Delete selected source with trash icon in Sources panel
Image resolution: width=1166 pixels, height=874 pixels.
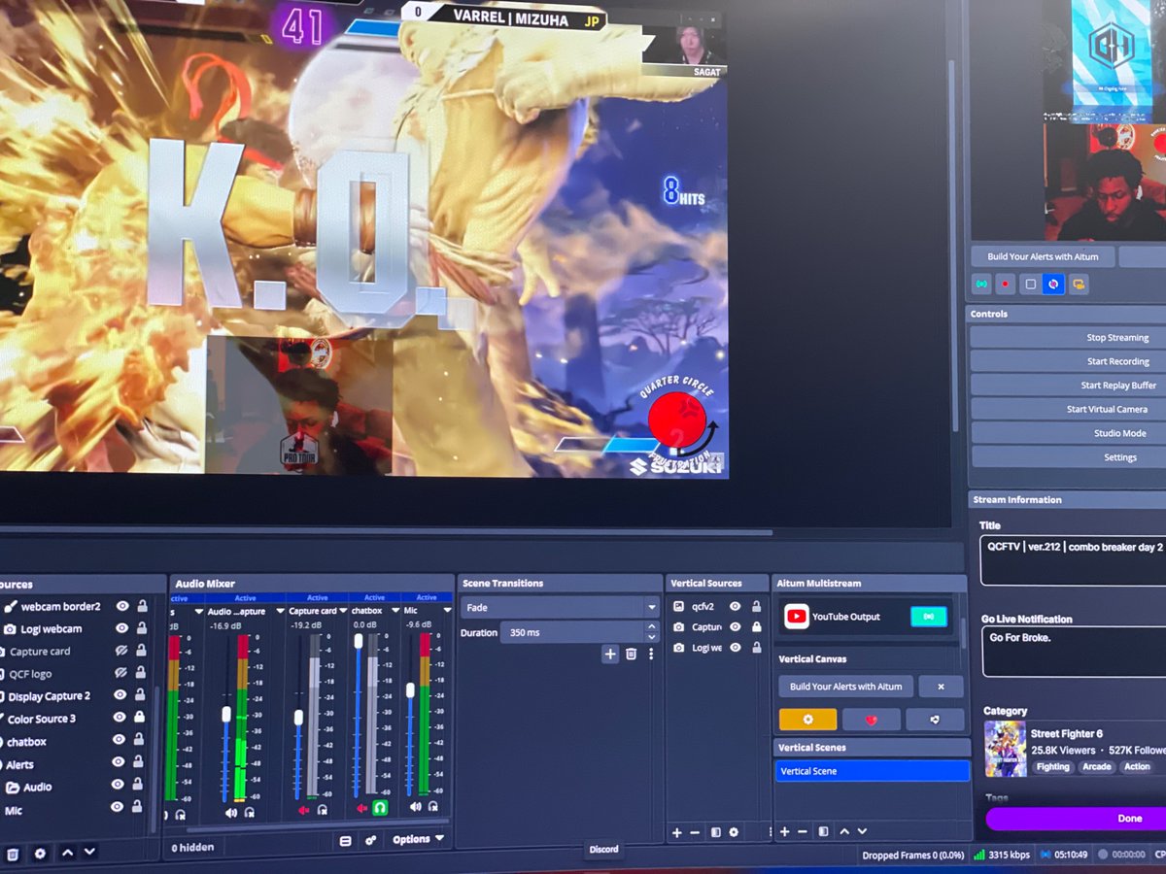(13, 854)
